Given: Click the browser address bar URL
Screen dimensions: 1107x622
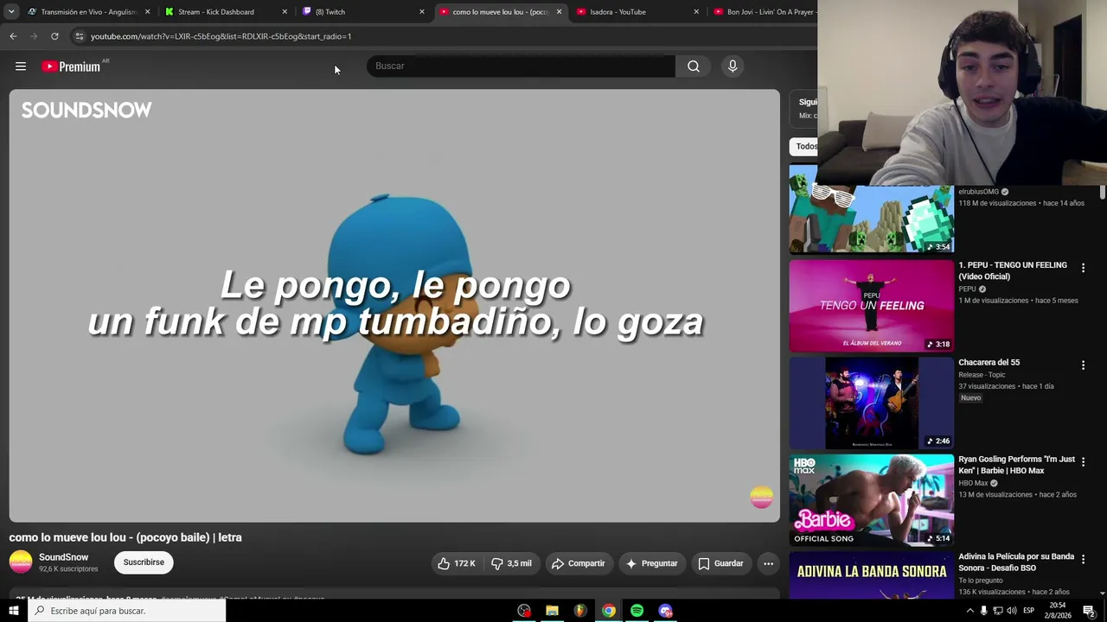Looking at the screenshot, I should [221, 36].
